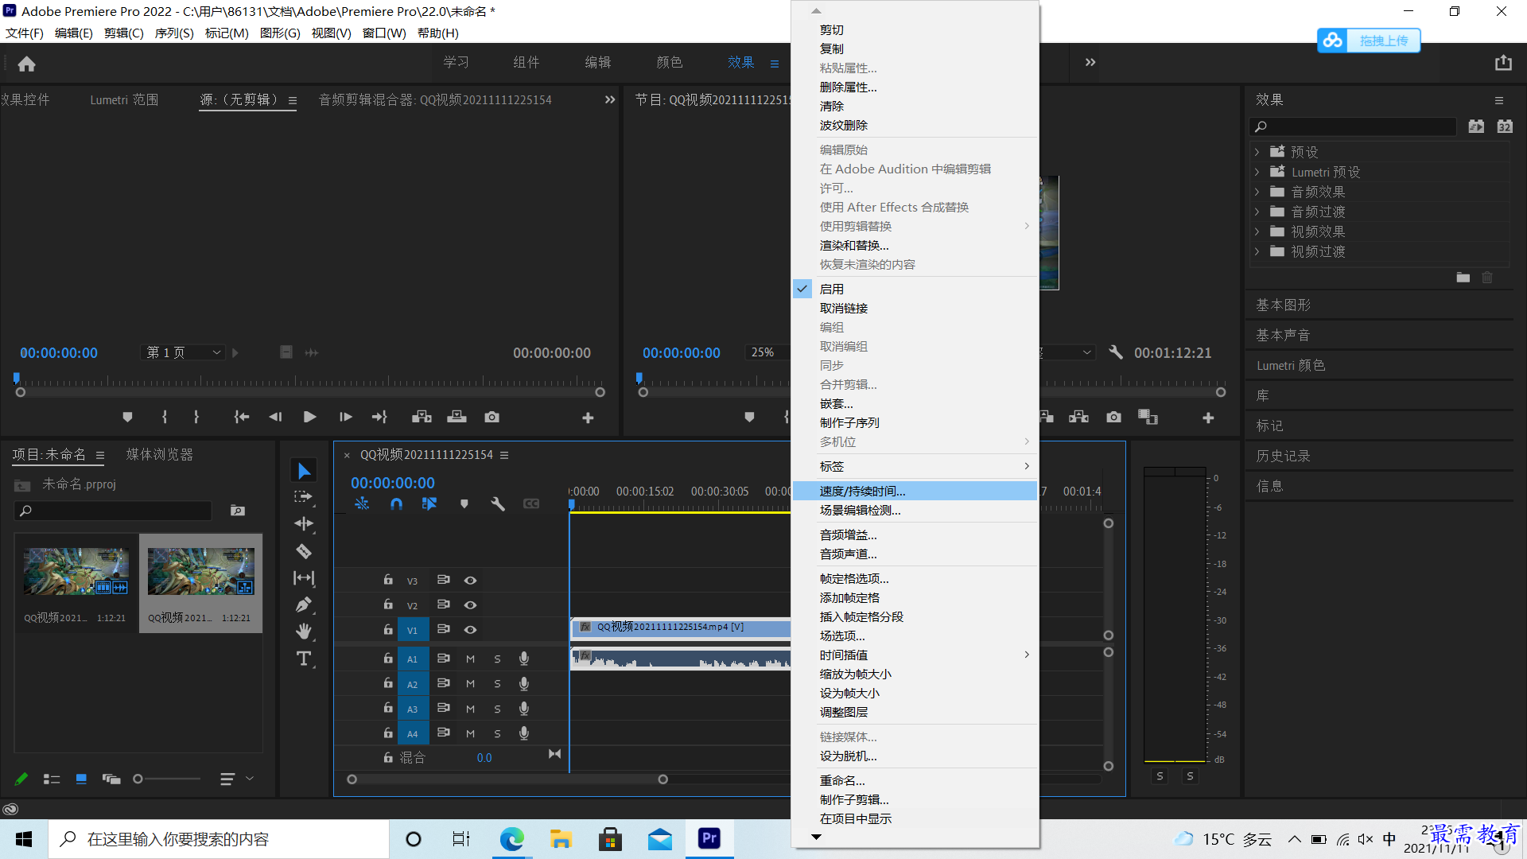Toggle linked selection in timeline

point(429,503)
